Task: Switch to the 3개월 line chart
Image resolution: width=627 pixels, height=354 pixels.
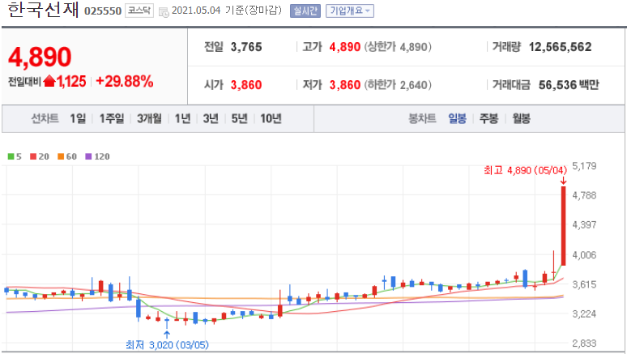Action: click(149, 118)
